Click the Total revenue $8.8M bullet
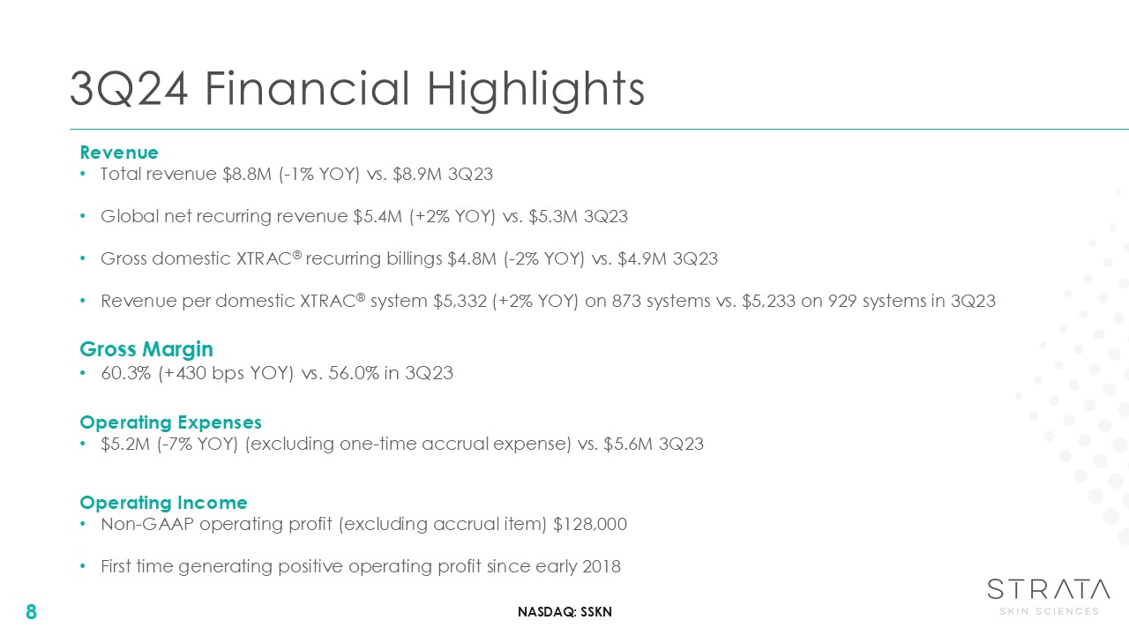This screenshot has height=635, width=1129. point(296,175)
